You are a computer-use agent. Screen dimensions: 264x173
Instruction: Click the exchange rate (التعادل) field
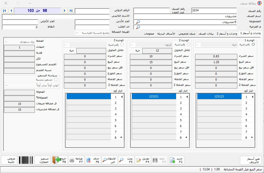(19, 48)
